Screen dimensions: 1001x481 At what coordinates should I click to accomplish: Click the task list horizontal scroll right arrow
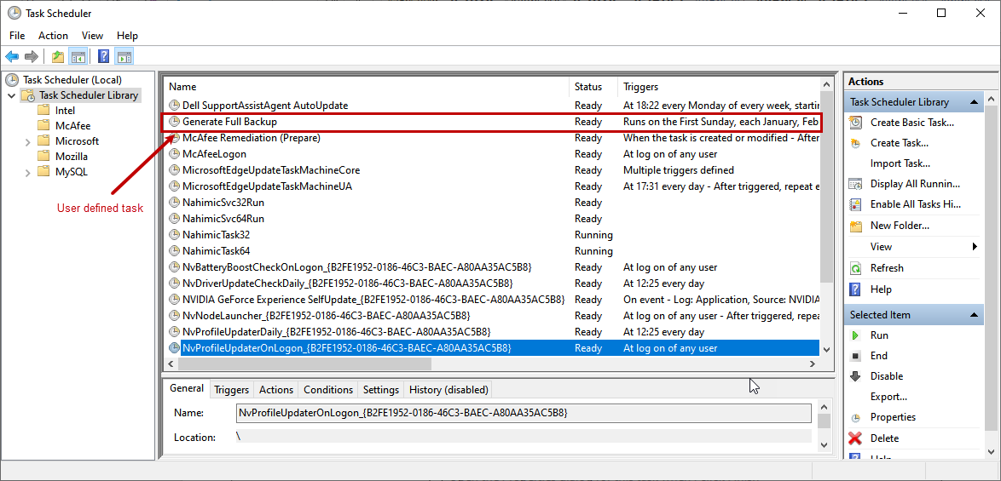tap(813, 364)
